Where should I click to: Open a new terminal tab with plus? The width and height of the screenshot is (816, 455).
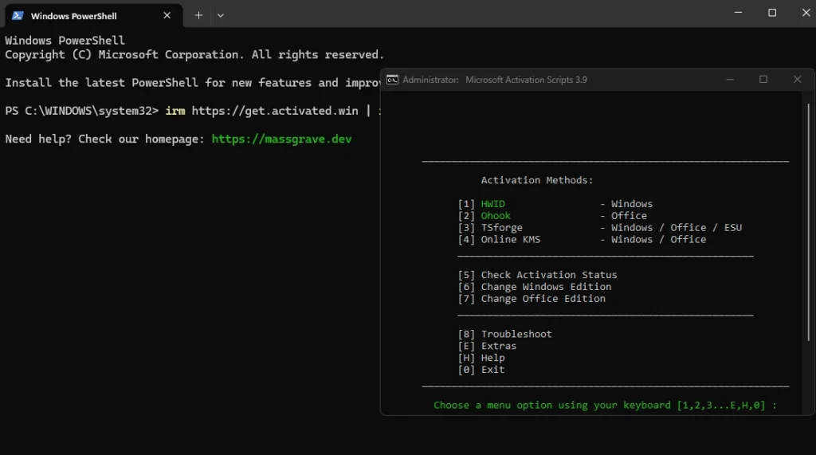coord(198,16)
